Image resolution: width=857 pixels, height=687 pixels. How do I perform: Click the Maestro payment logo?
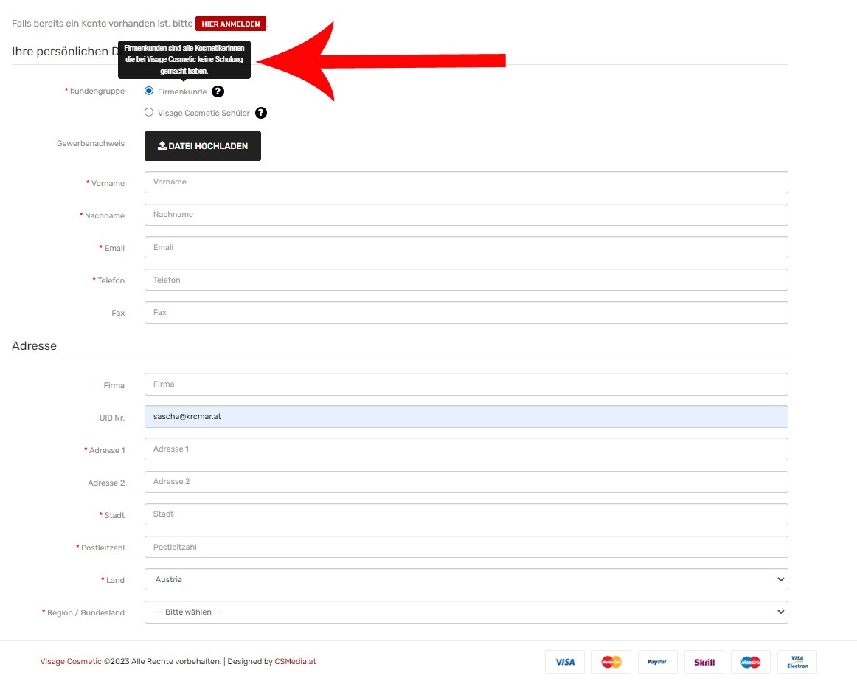pyautogui.click(x=751, y=662)
